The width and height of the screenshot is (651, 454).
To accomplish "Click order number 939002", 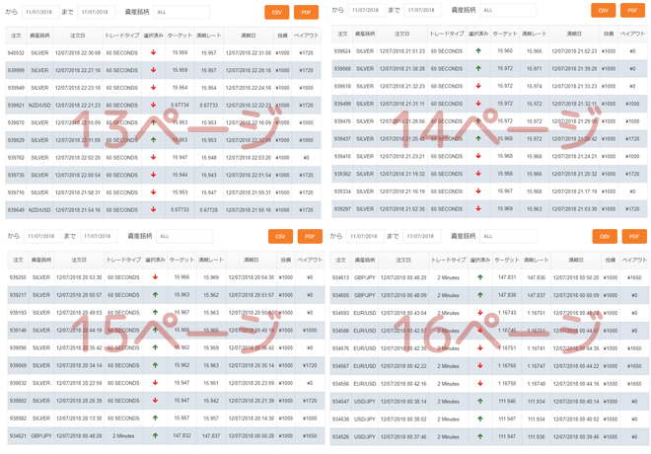I will (18, 401).
